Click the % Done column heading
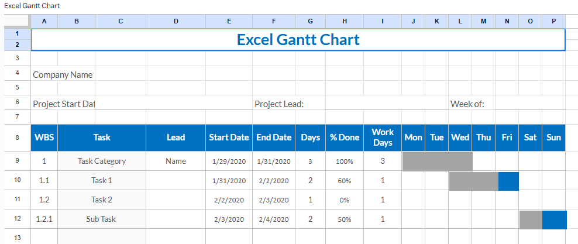 pos(345,138)
